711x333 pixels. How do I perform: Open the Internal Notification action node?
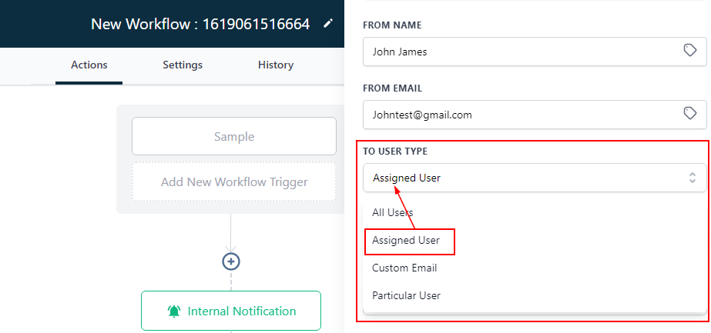pyautogui.click(x=231, y=311)
